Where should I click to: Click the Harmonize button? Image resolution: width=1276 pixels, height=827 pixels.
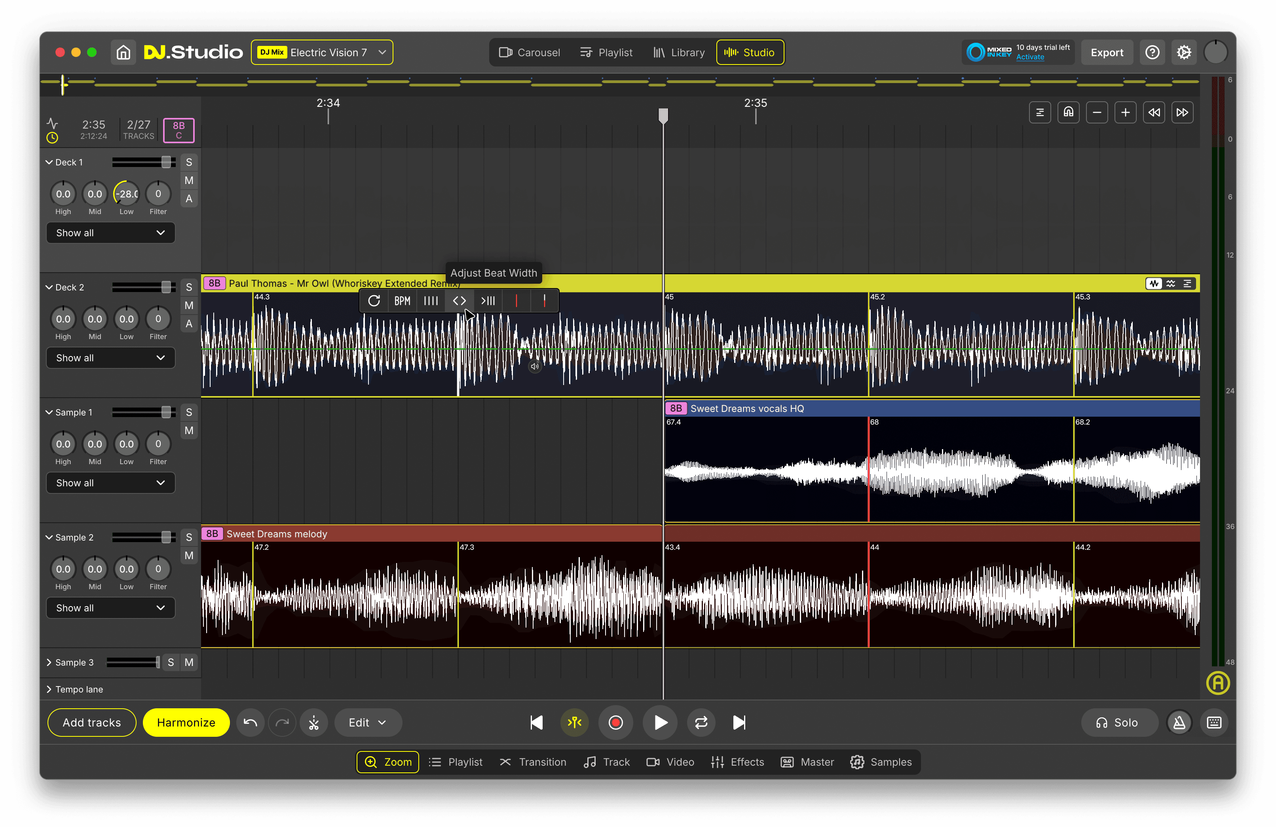click(x=186, y=723)
